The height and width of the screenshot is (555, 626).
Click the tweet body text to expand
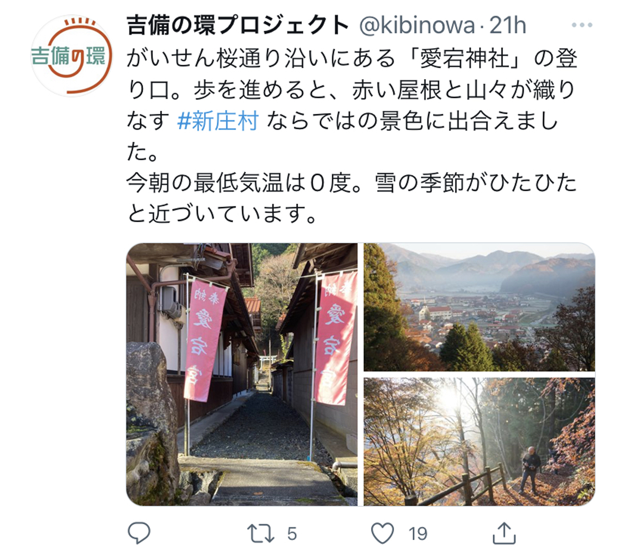point(351,136)
